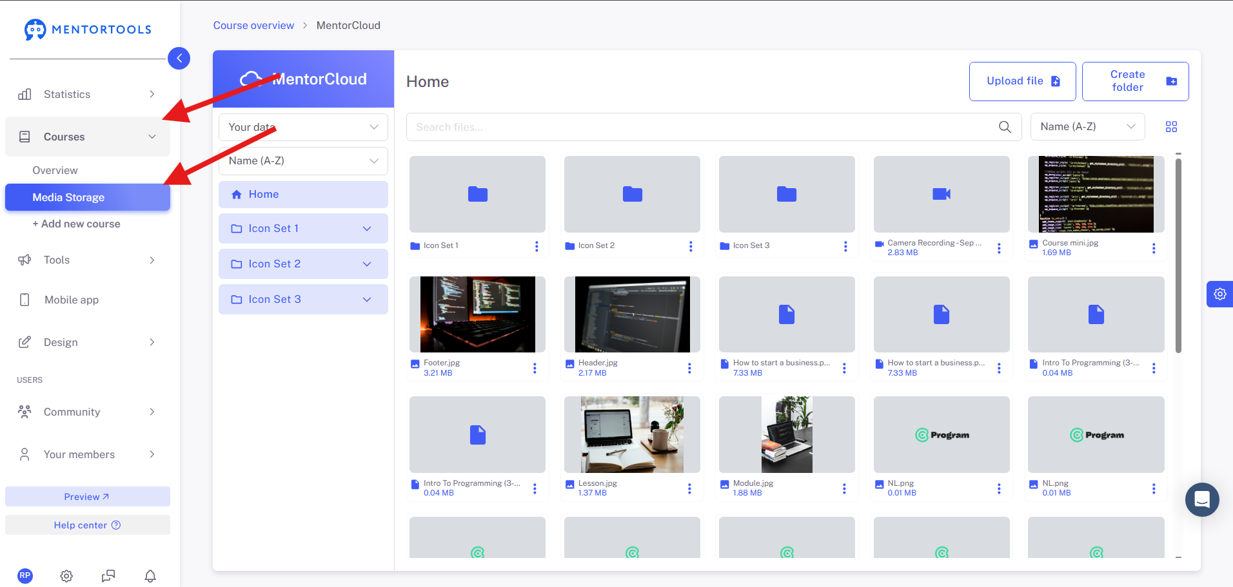The image size is (1233, 587).
Task: Open the messages icon in sidebar footer
Action: [x=108, y=576]
